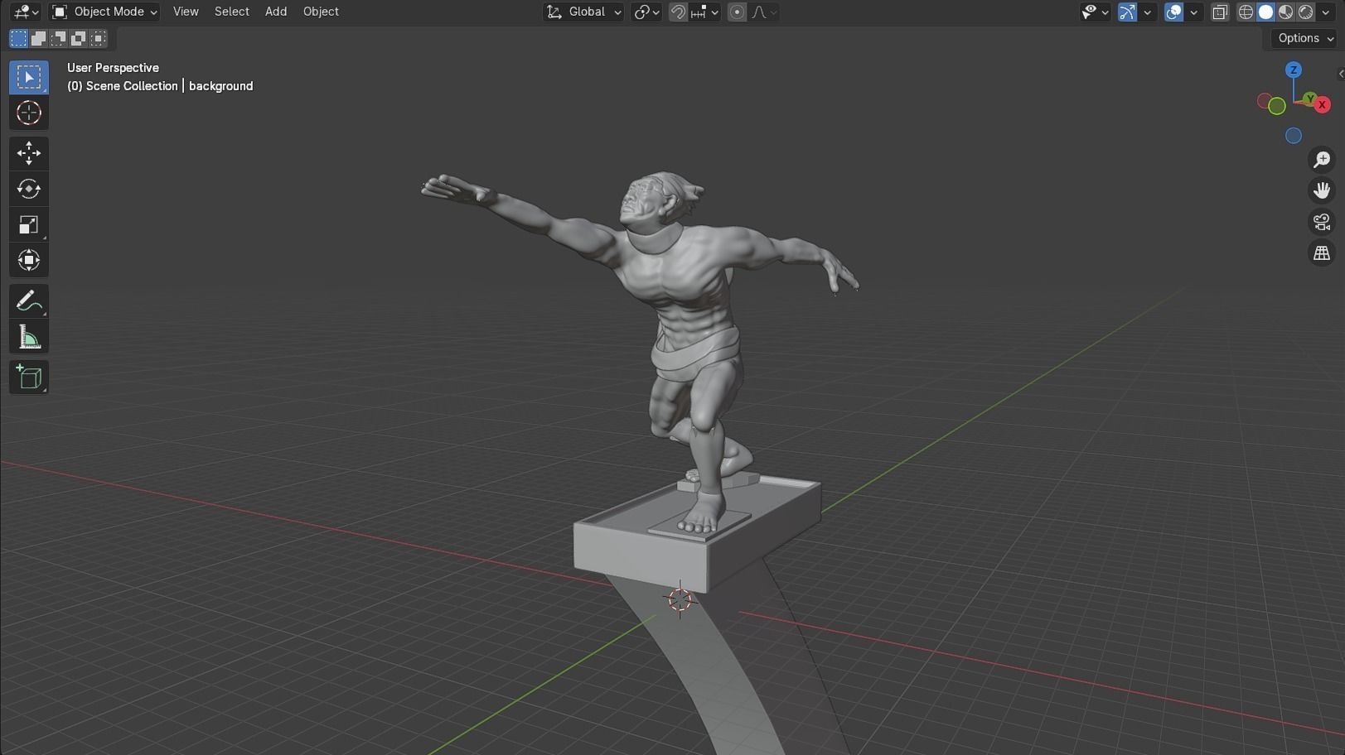
Task: Switch to the Scale tool
Action: click(29, 224)
